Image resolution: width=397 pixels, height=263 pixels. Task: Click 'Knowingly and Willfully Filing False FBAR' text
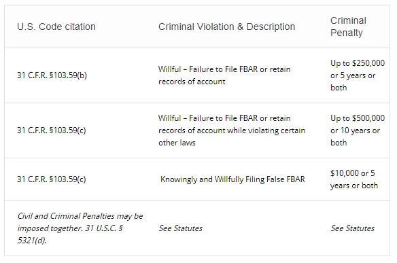tap(232, 179)
